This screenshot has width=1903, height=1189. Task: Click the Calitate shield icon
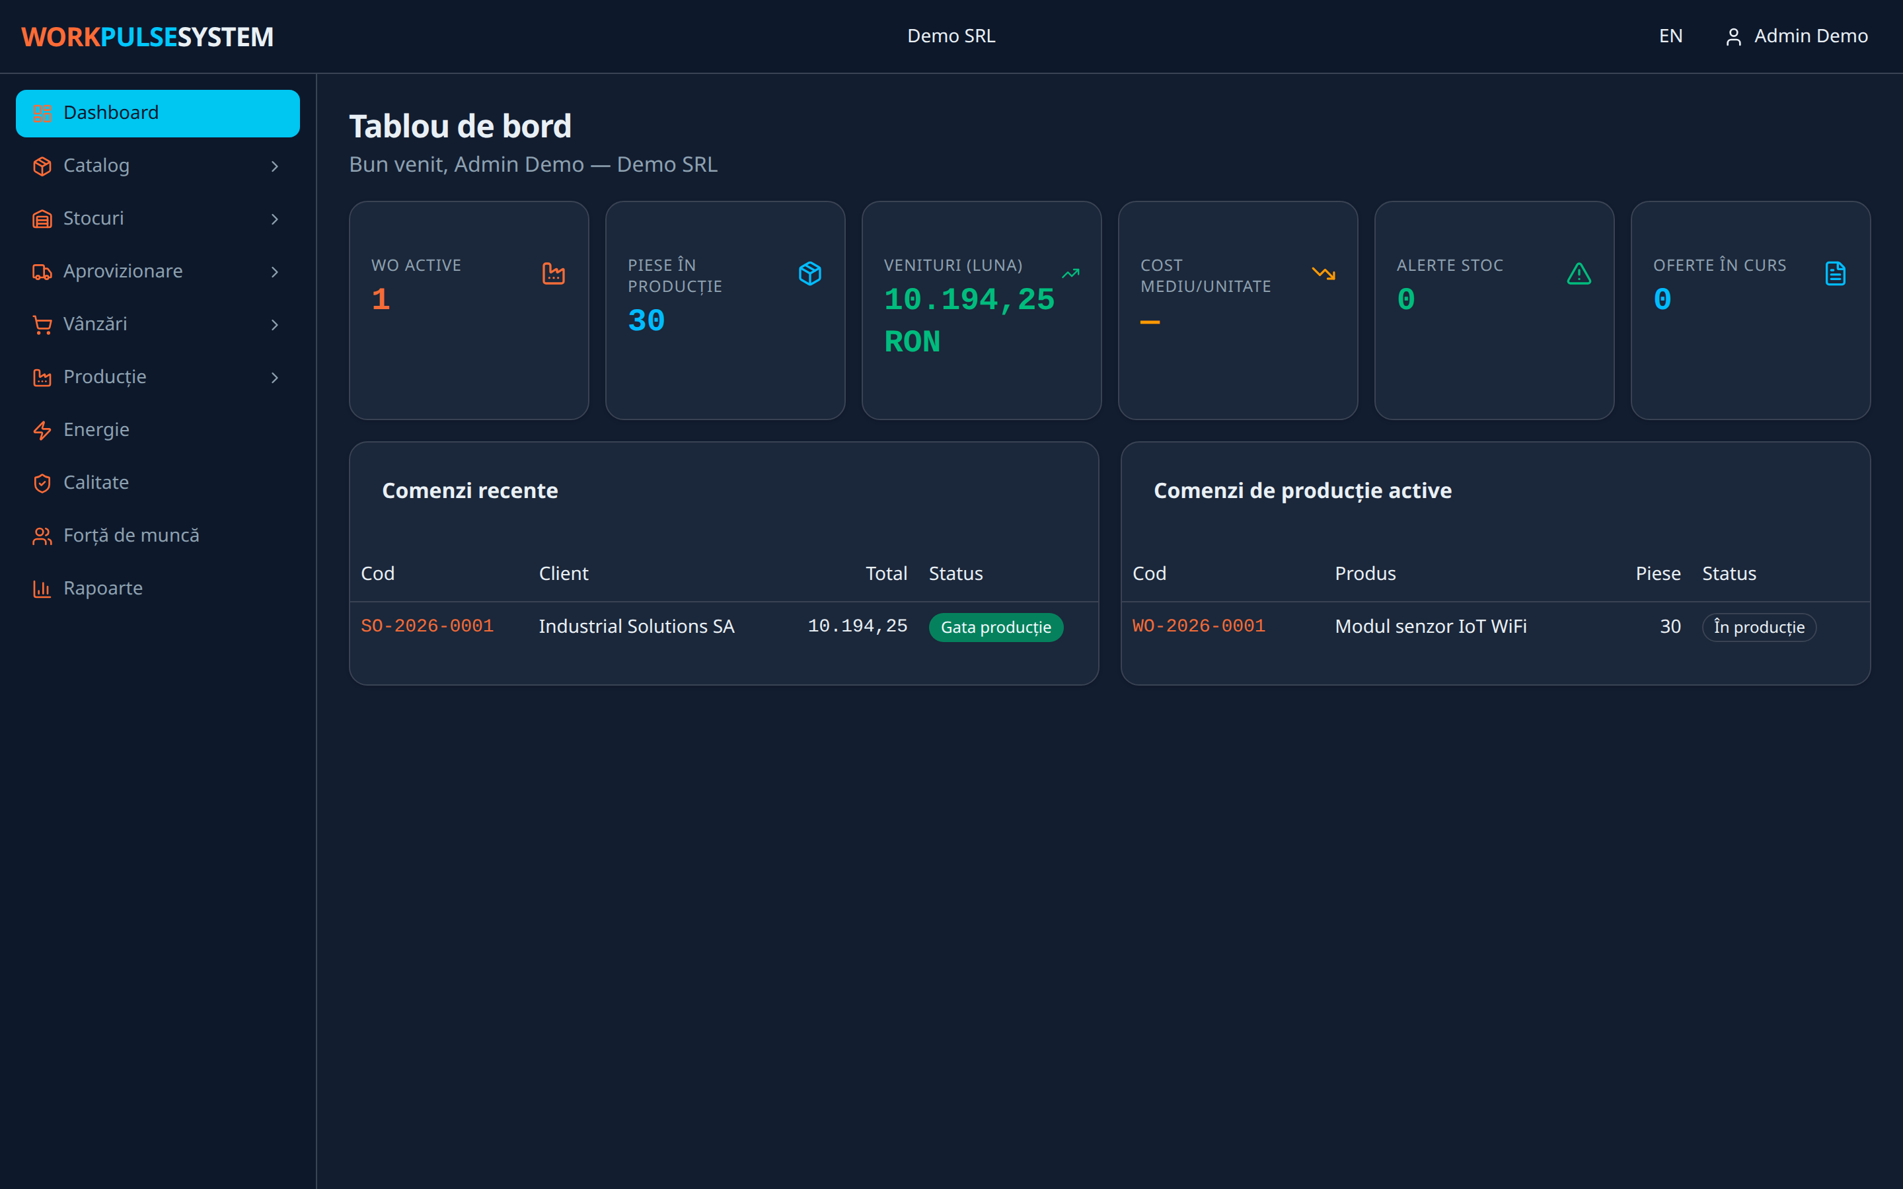point(42,483)
